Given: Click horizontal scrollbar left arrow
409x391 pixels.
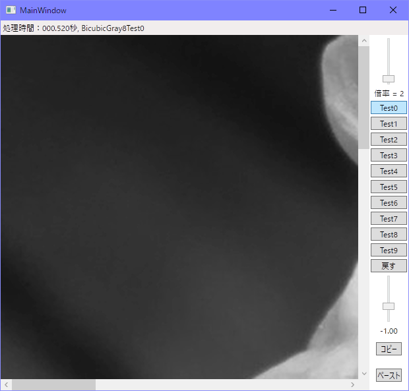Looking at the screenshot, I should (x=6, y=385).
